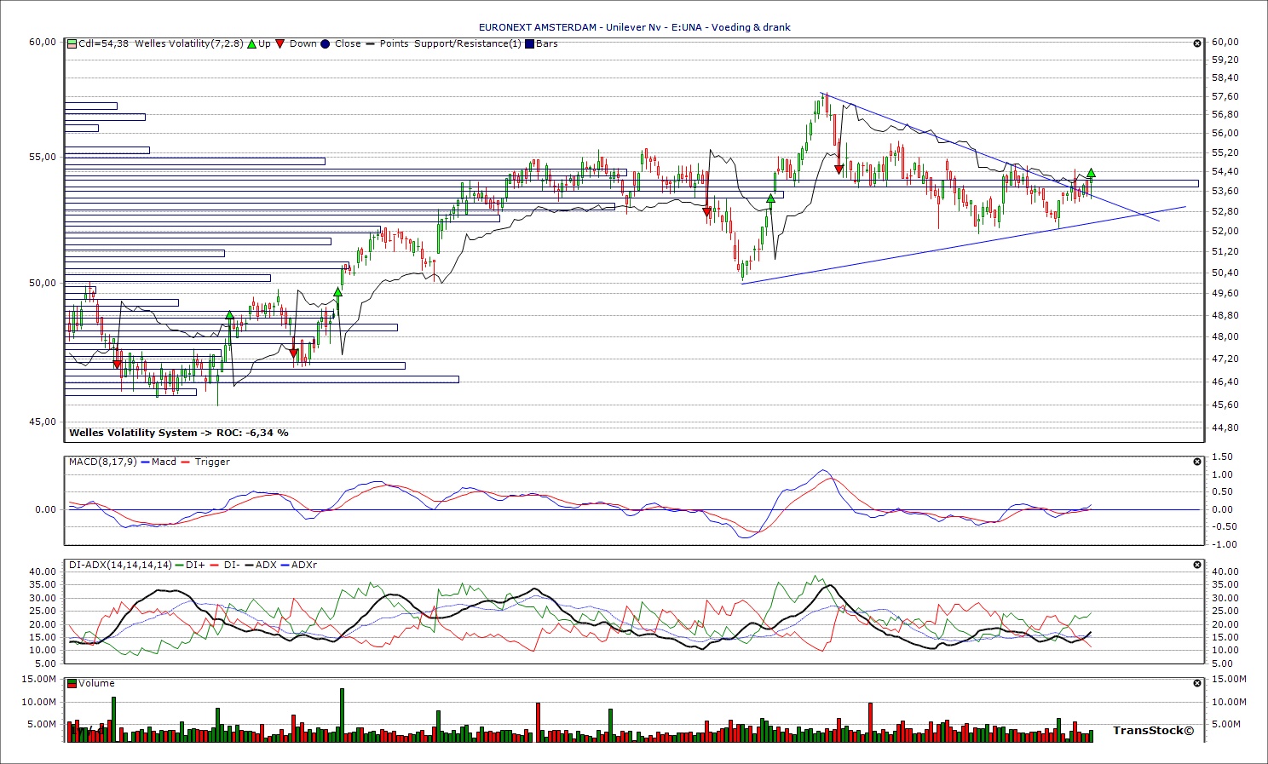Click the Volume panel label

96,683
